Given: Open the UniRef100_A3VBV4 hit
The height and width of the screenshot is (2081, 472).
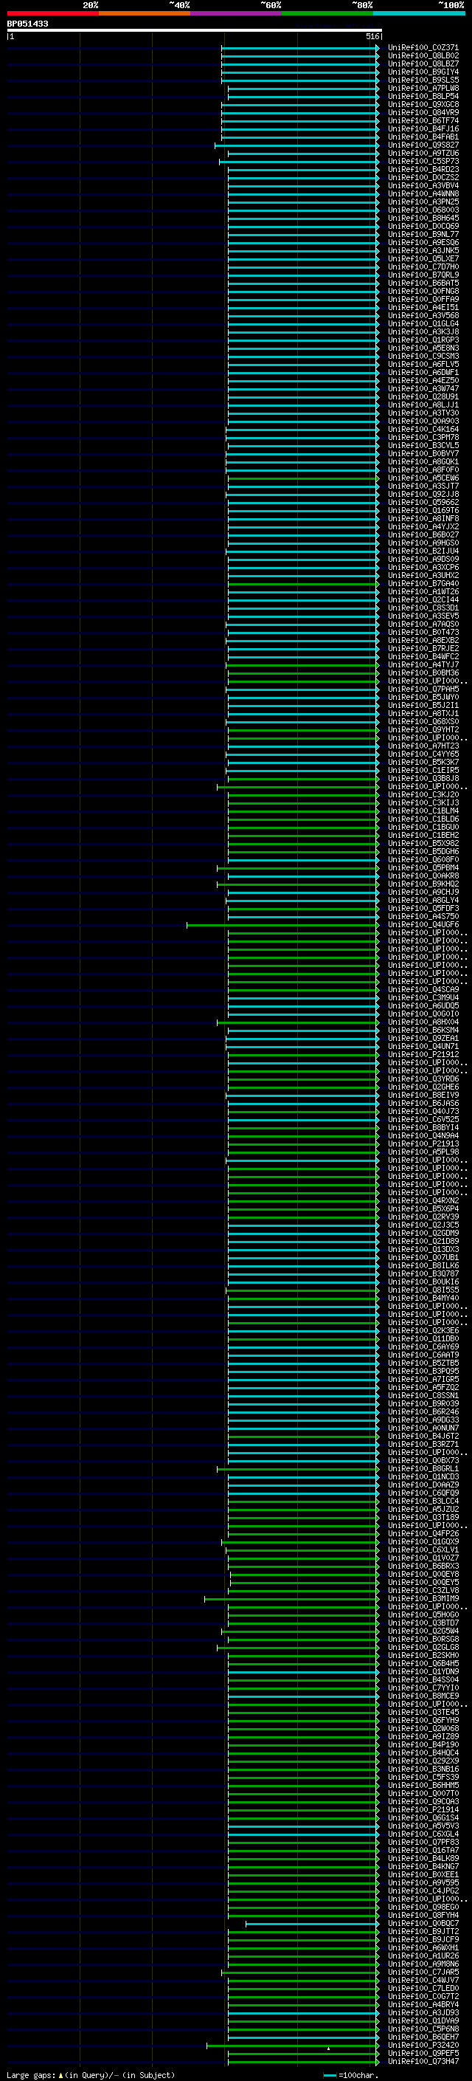Looking at the screenshot, I should point(423,186).
